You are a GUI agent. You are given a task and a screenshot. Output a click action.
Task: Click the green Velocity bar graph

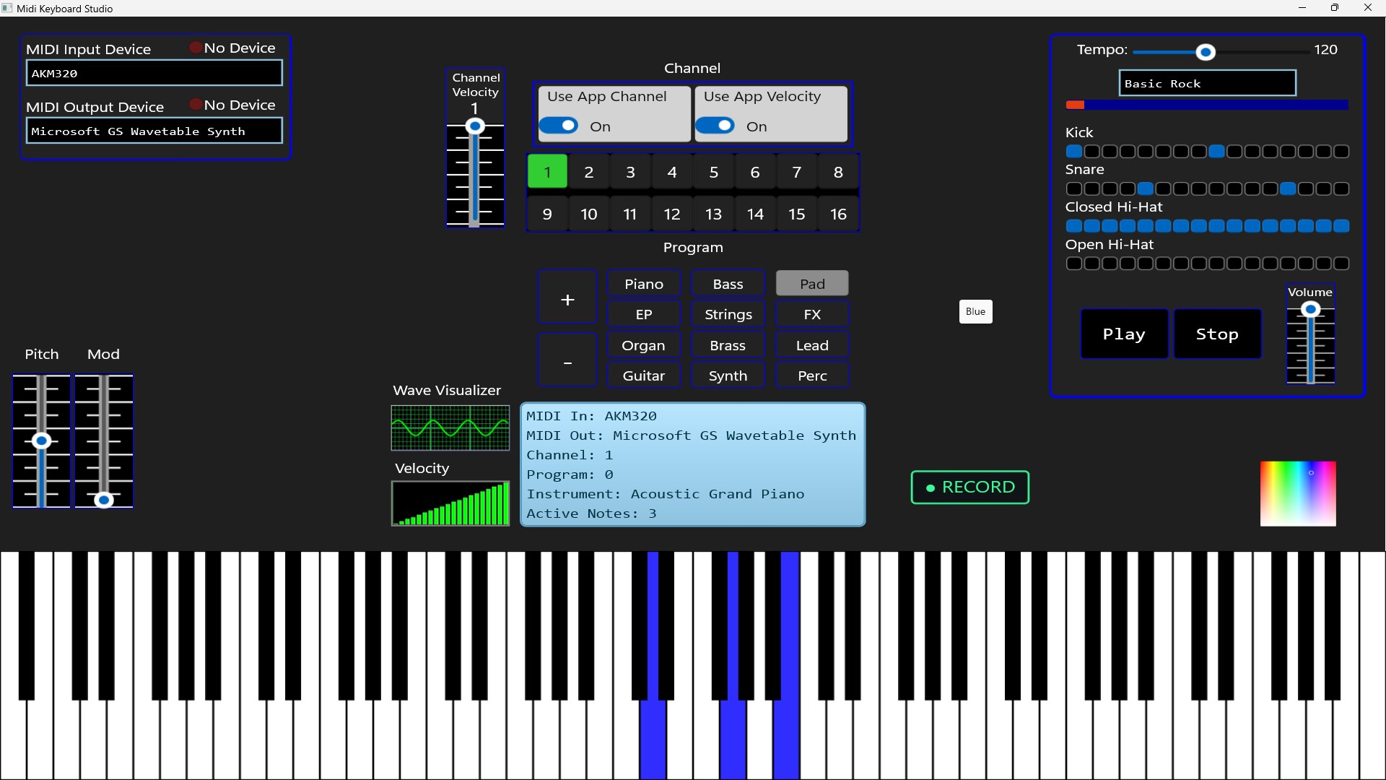click(450, 503)
